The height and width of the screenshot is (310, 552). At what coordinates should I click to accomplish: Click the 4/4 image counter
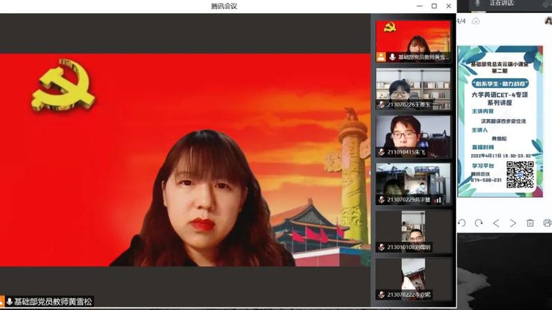pos(461,21)
